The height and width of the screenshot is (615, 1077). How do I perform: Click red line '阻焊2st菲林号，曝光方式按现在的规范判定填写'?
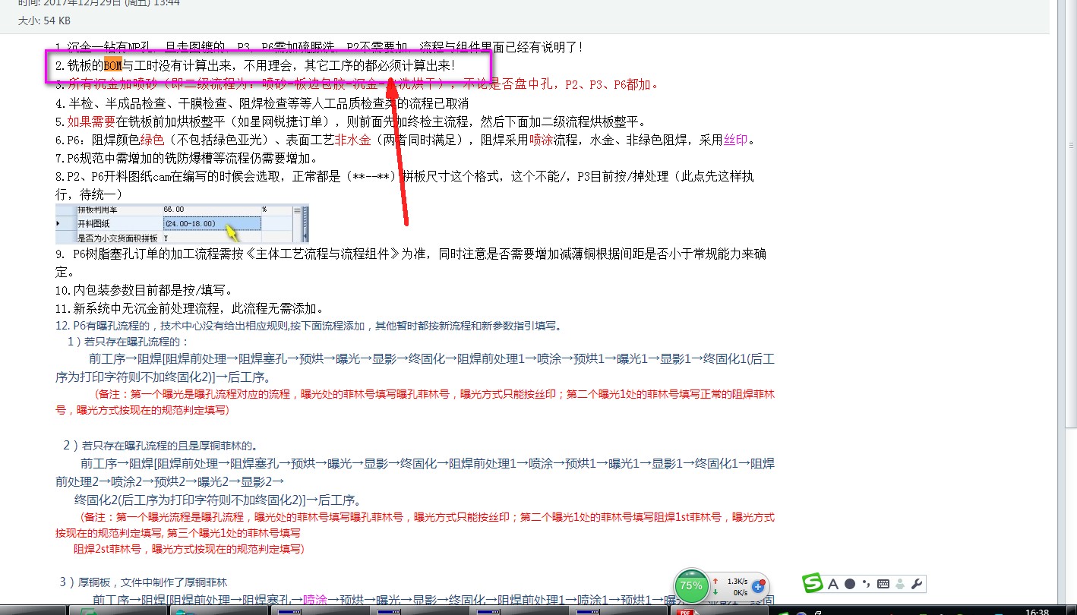click(x=189, y=549)
